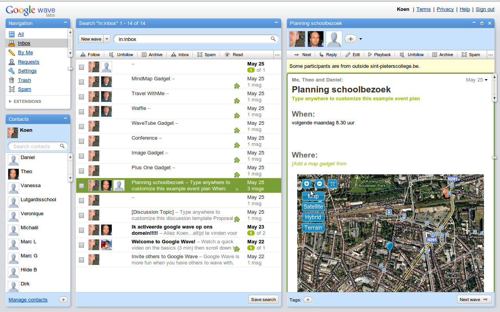Click Inbox button in search panel toolbar
The width and height of the screenshot is (500, 312).
[x=180, y=55]
